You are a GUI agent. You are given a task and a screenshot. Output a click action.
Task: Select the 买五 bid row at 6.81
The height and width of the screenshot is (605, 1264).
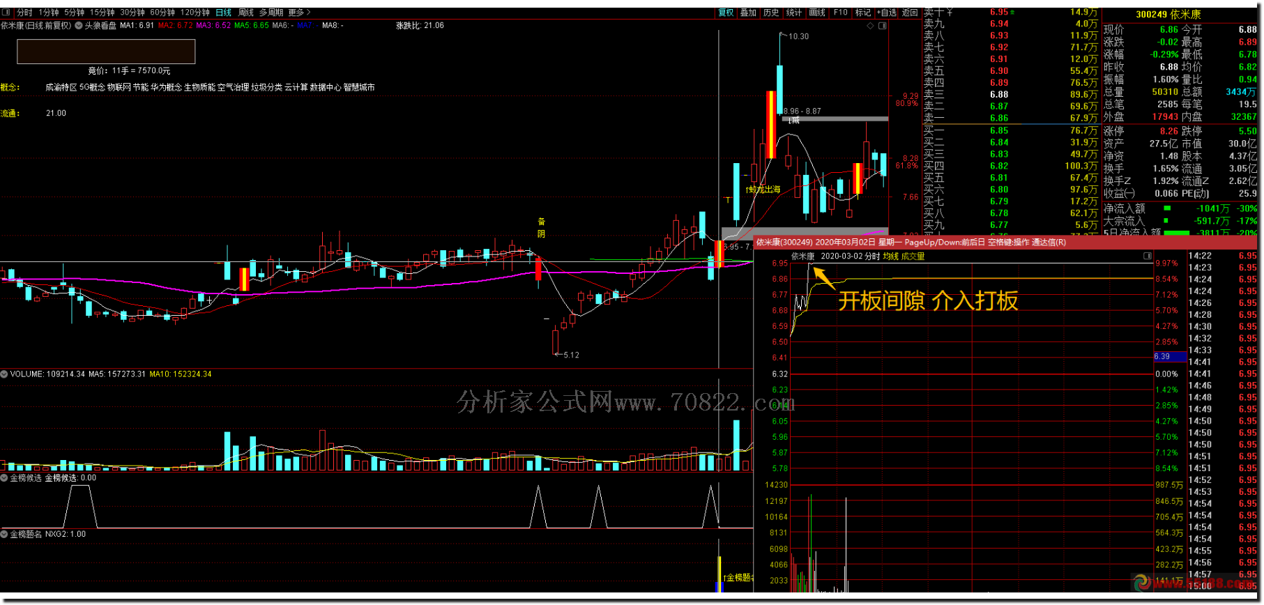click(1010, 178)
